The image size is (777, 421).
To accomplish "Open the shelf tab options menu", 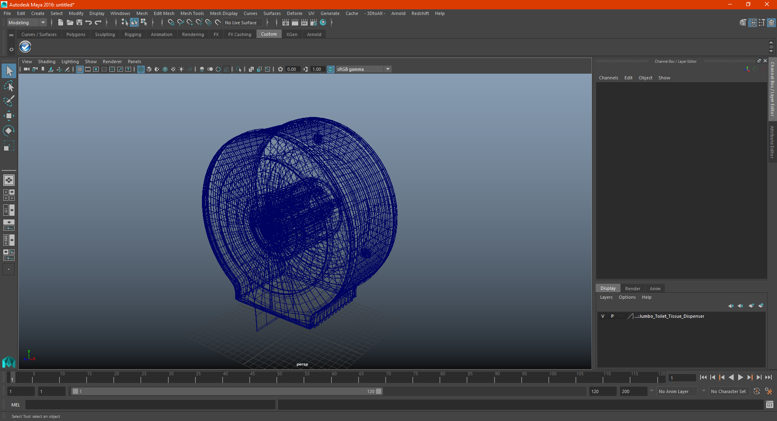I will [11, 35].
